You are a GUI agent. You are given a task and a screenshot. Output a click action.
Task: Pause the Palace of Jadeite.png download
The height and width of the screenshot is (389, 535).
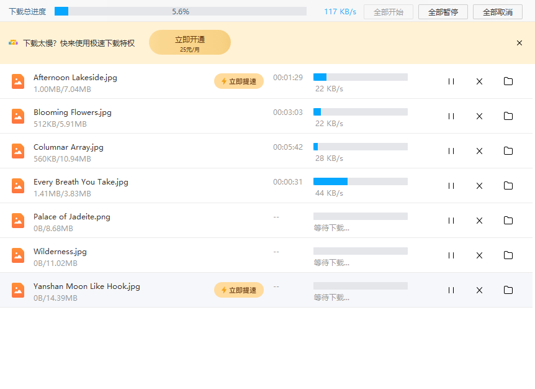(x=451, y=221)
